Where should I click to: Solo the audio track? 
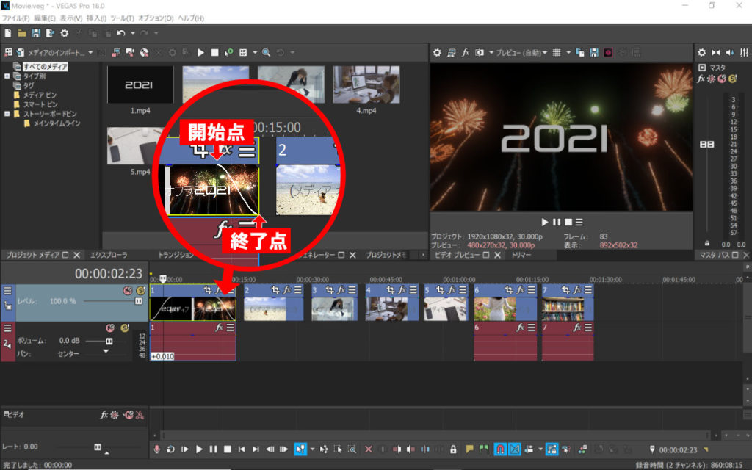point(124,328)
